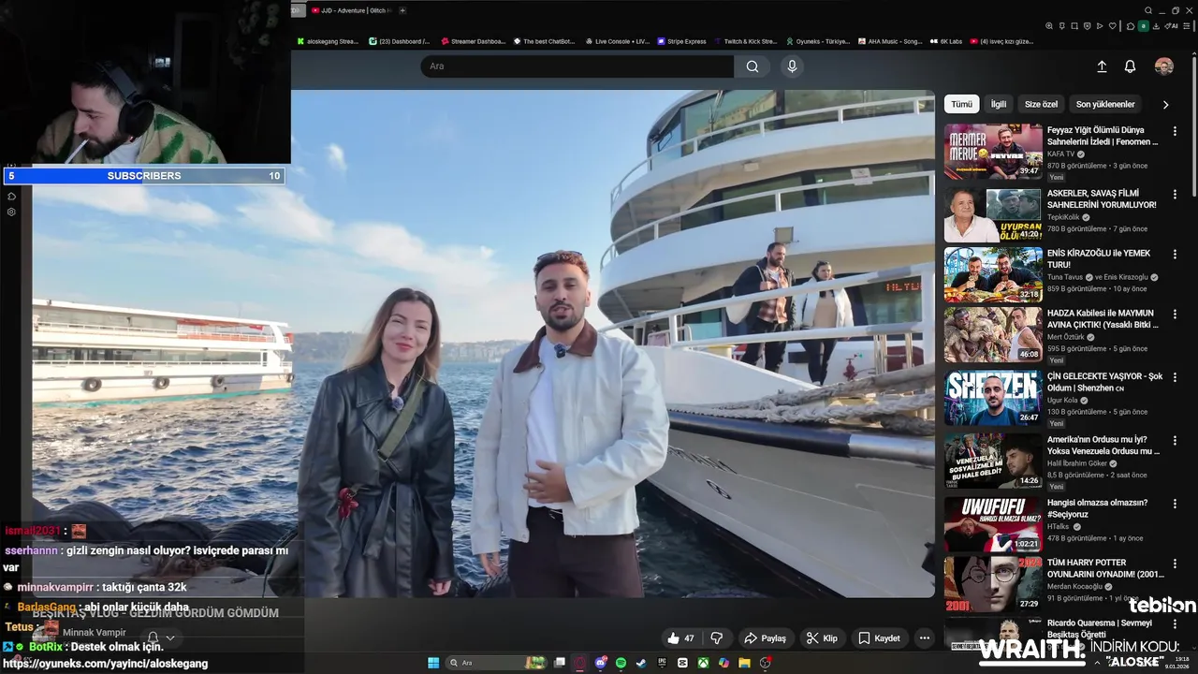
Task: Open Streamer Dashboard bookmark
Action: pyautogui.click(x=473, y=41)
